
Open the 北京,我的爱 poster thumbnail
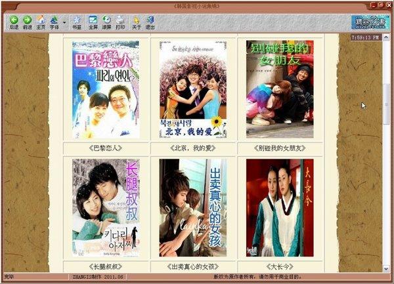pyautogui.click(x=193, y=90)
